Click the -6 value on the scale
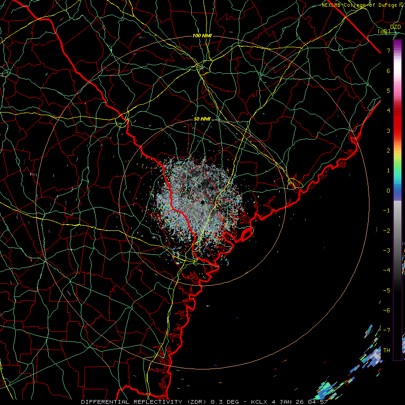 point(387,310)
